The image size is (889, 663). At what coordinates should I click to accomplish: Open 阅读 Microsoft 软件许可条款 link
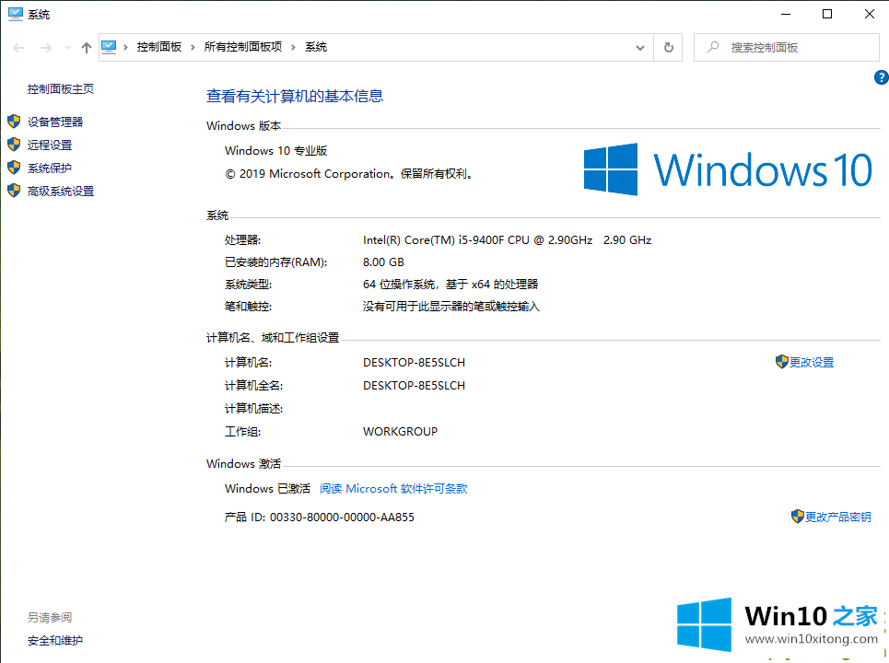click(393, 489)
